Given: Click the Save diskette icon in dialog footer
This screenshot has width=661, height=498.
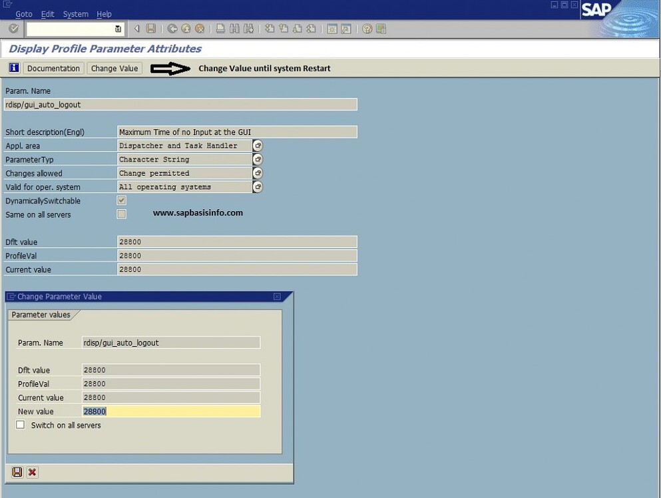Looking at the screenshot, I should point(17,472).
